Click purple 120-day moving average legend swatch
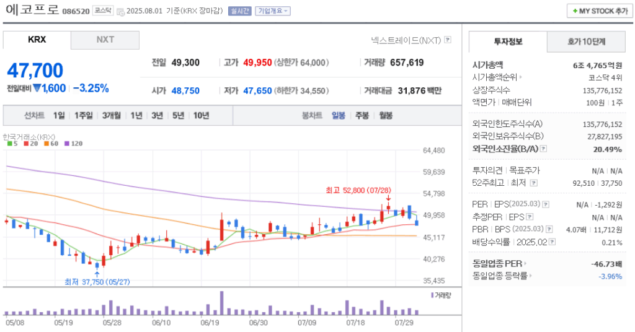This screenshot has width=635, height=332. pyautogui.click(x=67, y=144)
